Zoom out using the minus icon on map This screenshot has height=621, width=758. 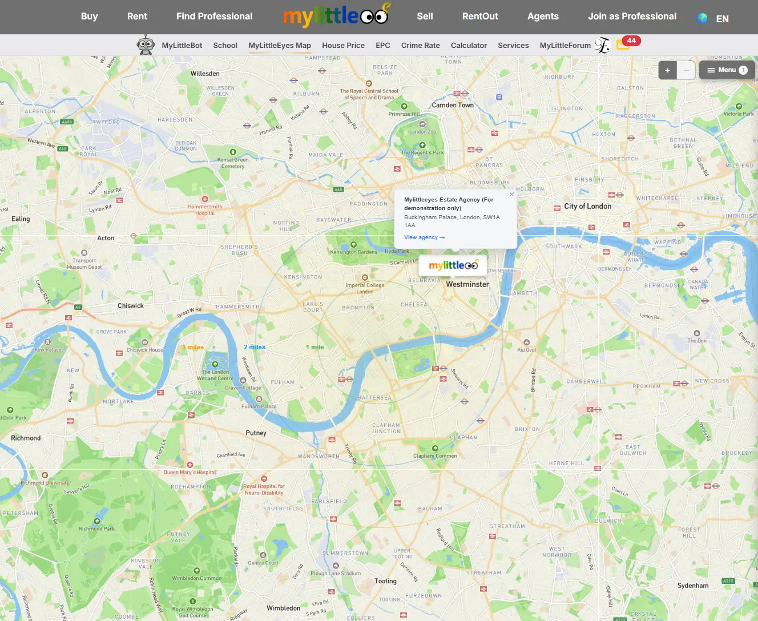[x=686, y=70]
